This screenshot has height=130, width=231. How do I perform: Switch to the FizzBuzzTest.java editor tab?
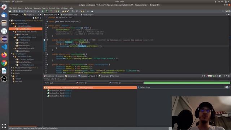tap(69, 14)
